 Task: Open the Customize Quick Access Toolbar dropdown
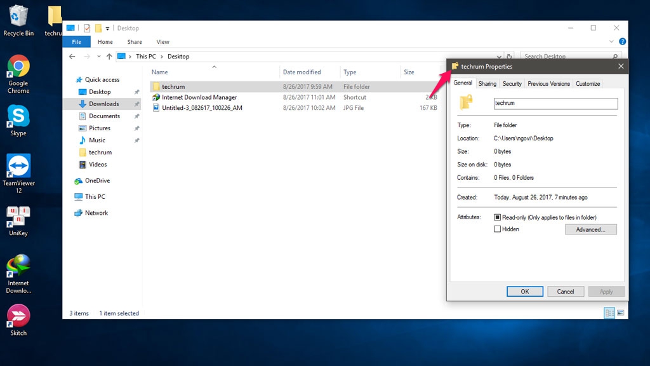click(x=108, y=29)
